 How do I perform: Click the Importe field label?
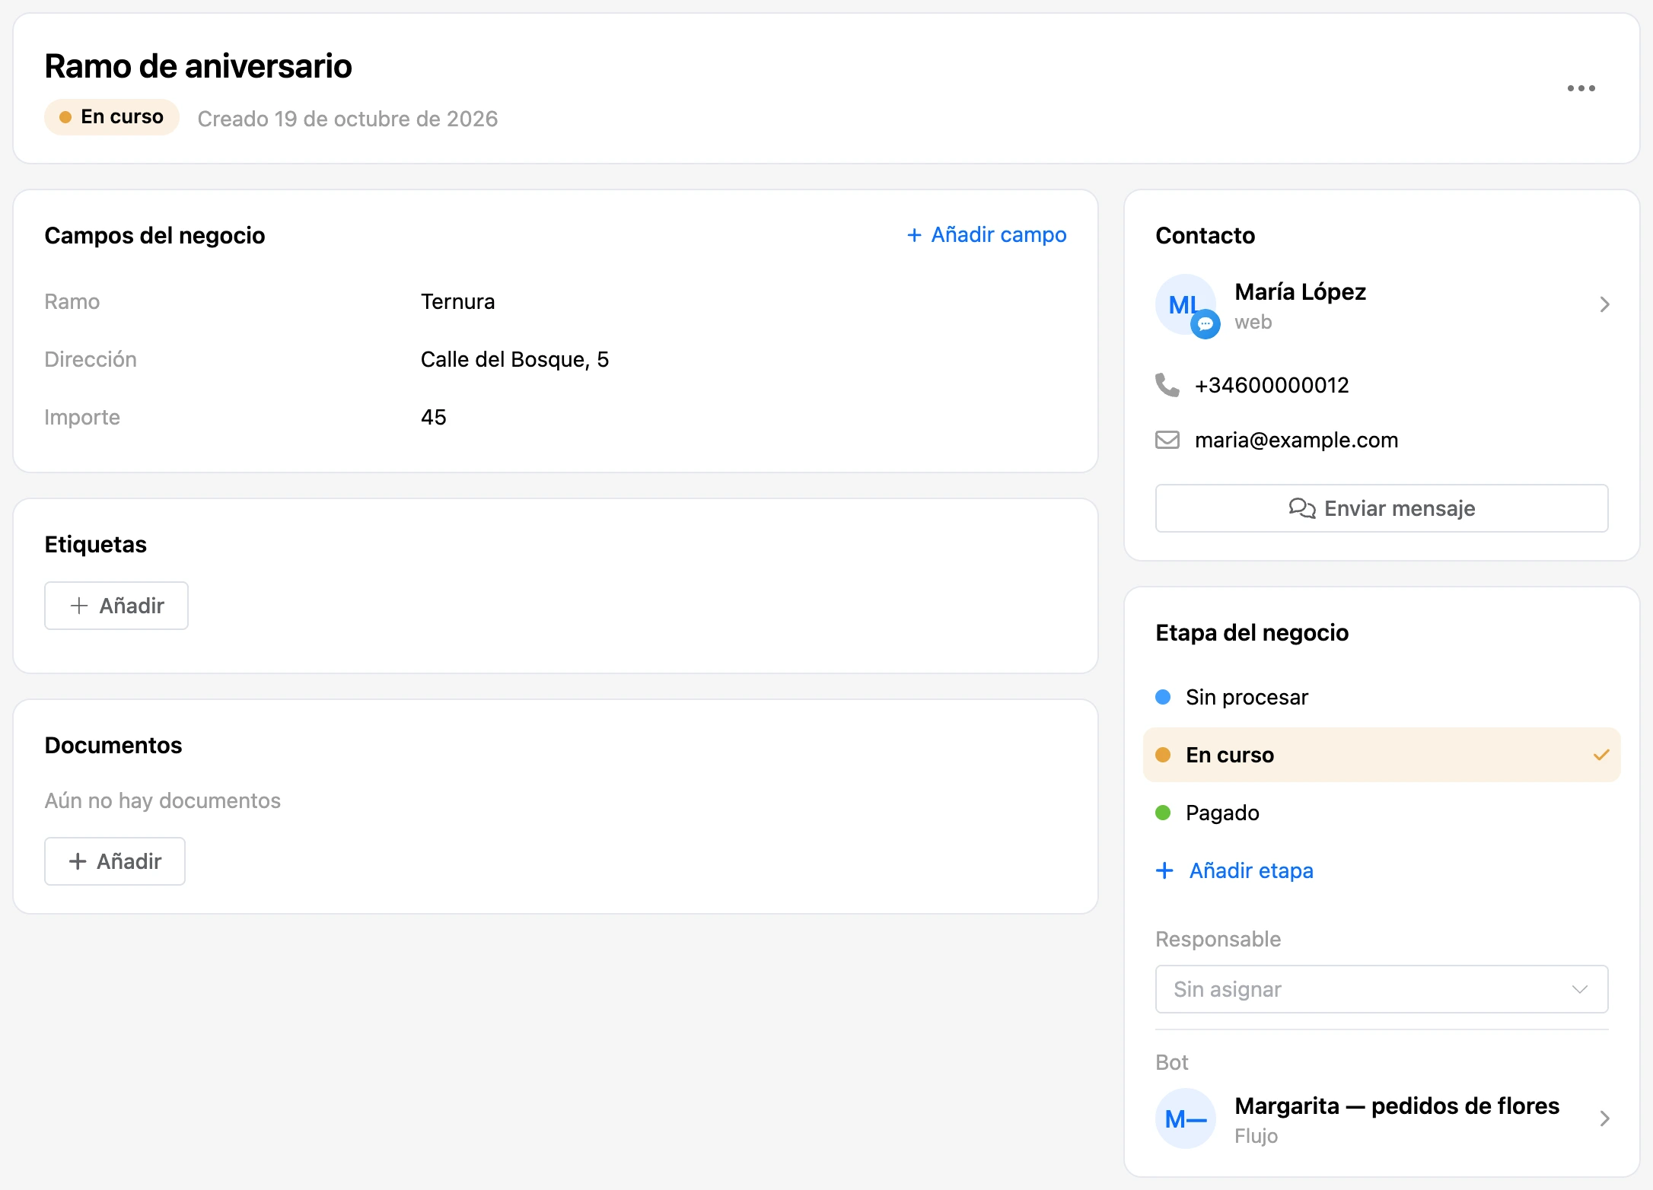pos(82,418)
